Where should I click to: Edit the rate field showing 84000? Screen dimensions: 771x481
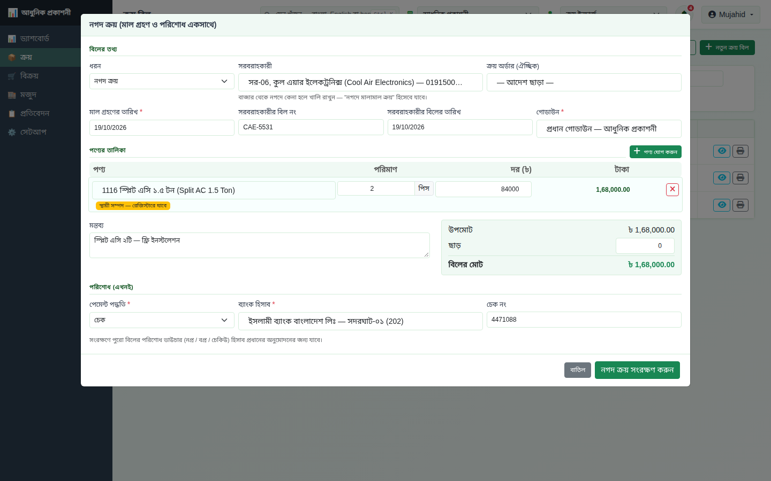click(x=483, y=189)
